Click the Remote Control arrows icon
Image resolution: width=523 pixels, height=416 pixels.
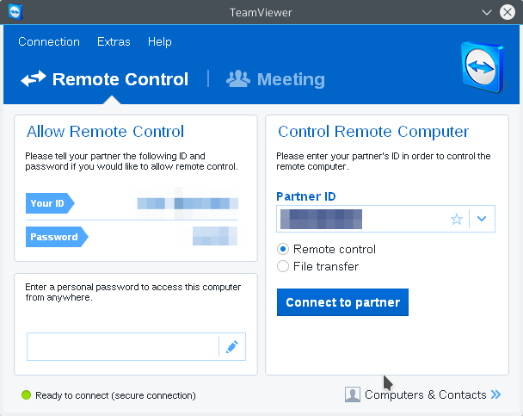pyautogui.click(x=34, y=78)
